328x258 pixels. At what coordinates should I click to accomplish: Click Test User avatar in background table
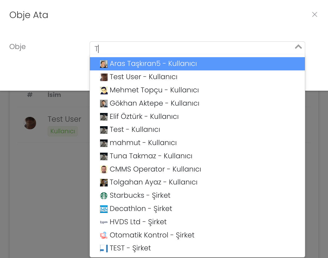30,123
